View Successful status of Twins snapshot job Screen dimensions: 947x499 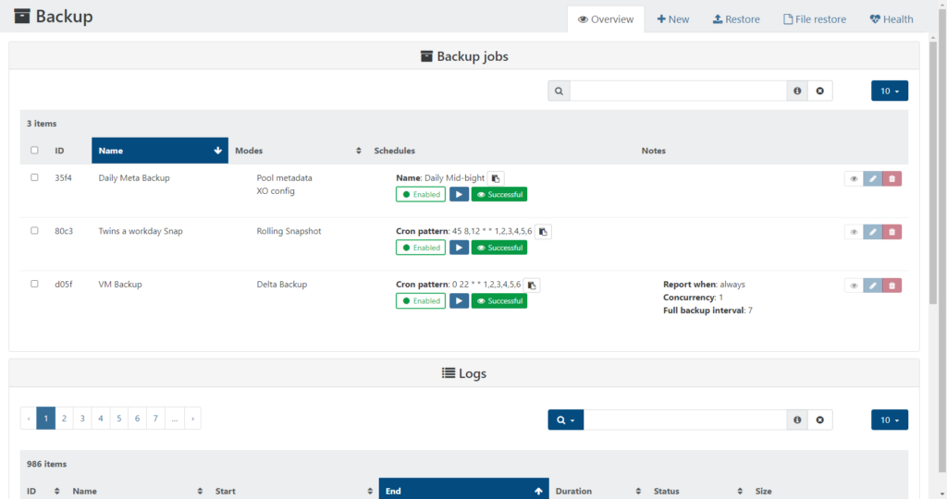pos(499,248)
